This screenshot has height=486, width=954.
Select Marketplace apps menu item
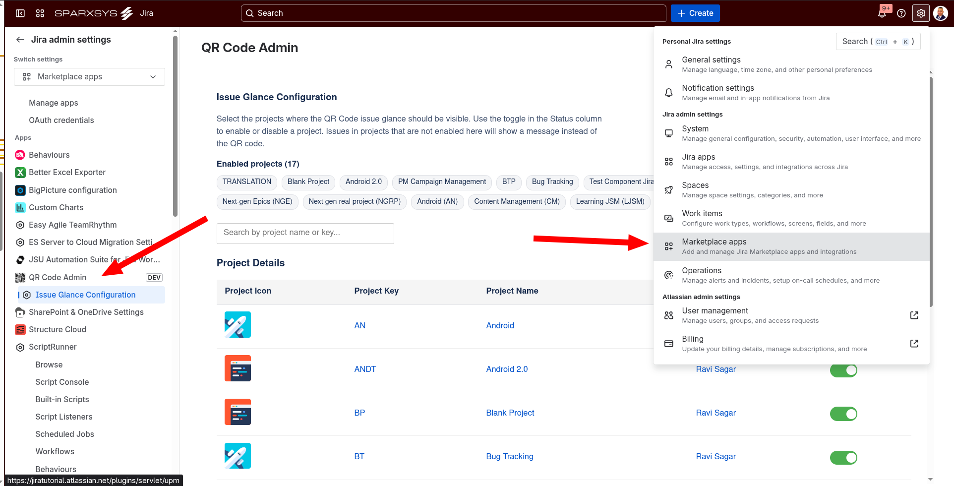pos(791,246)
